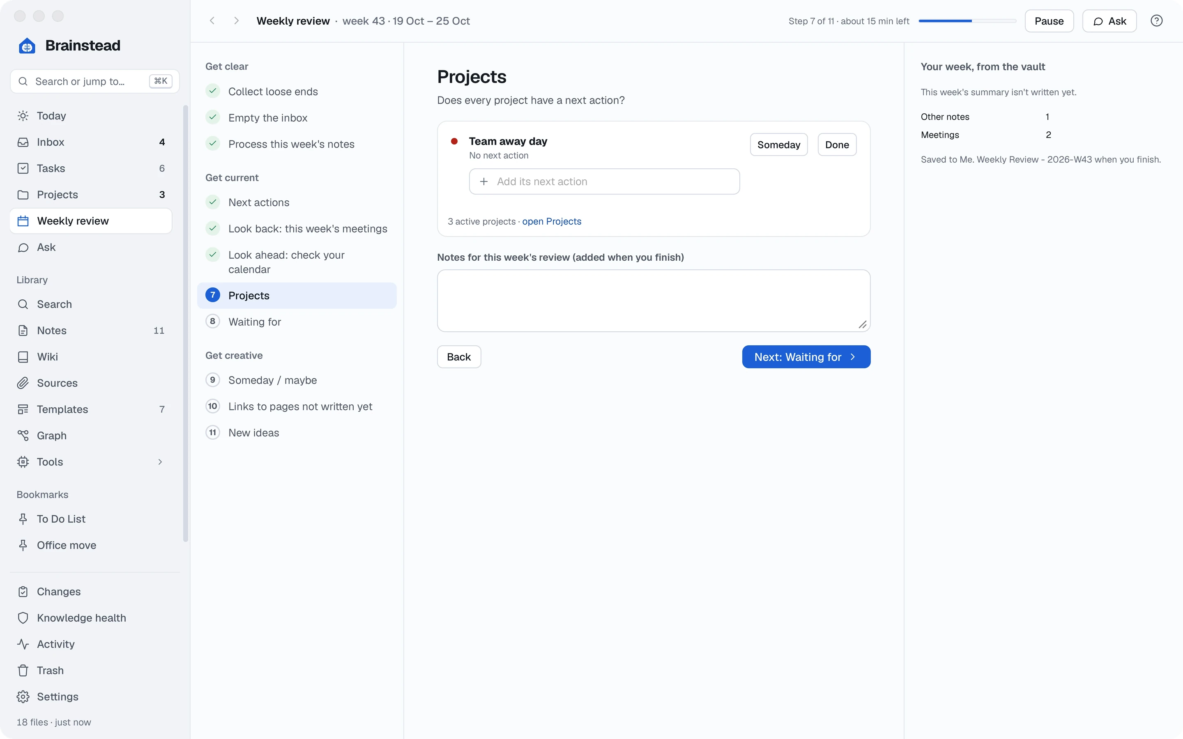Image resolution: width=1183 pixels, height=739 pixels.
Task: Go back with the left arrow
Action: pyautogui.click(x=212, y=21)
